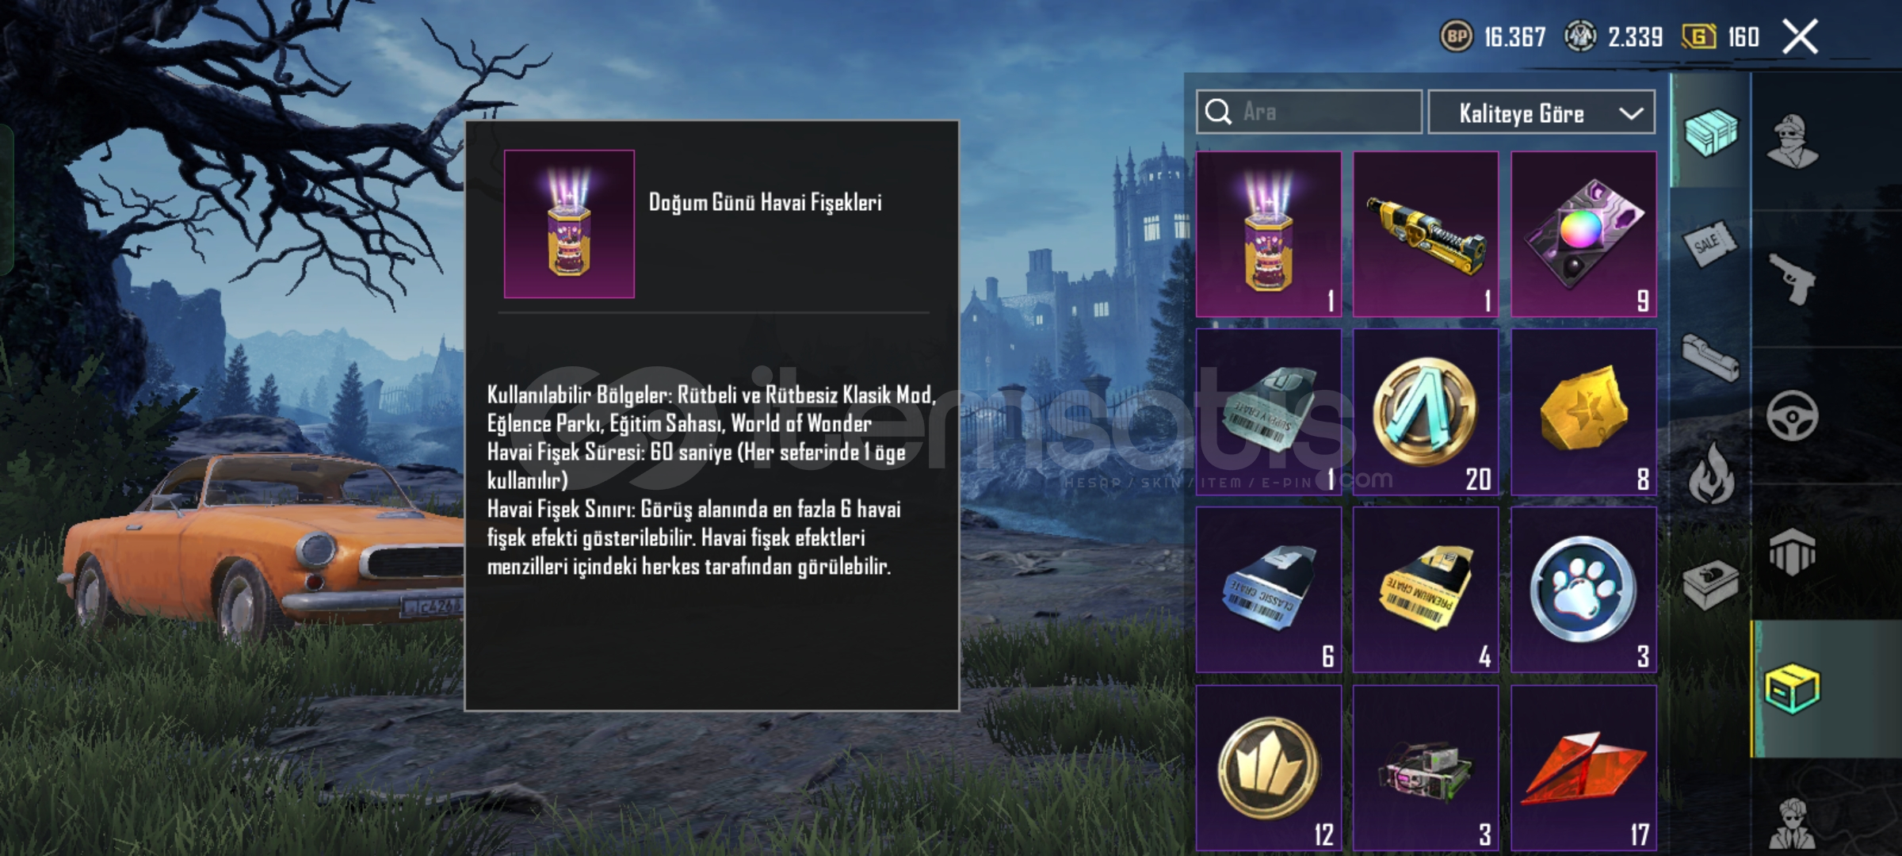Select the rainbow color card item

pyautogui.click(x=1583, y=234)
